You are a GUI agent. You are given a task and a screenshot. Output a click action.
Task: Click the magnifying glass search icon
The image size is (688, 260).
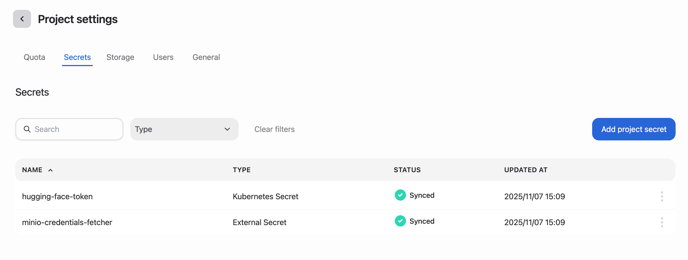click(27, 129)
